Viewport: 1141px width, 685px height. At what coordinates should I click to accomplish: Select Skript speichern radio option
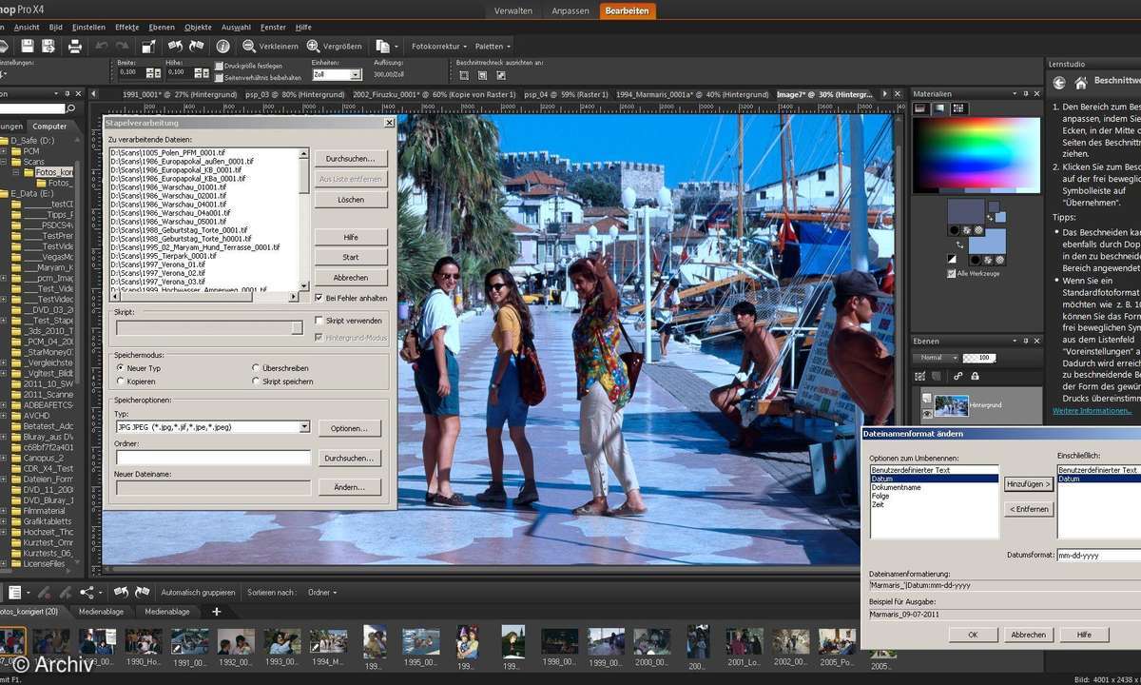(x=256, y=382)
